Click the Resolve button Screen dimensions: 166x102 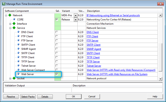11,97
